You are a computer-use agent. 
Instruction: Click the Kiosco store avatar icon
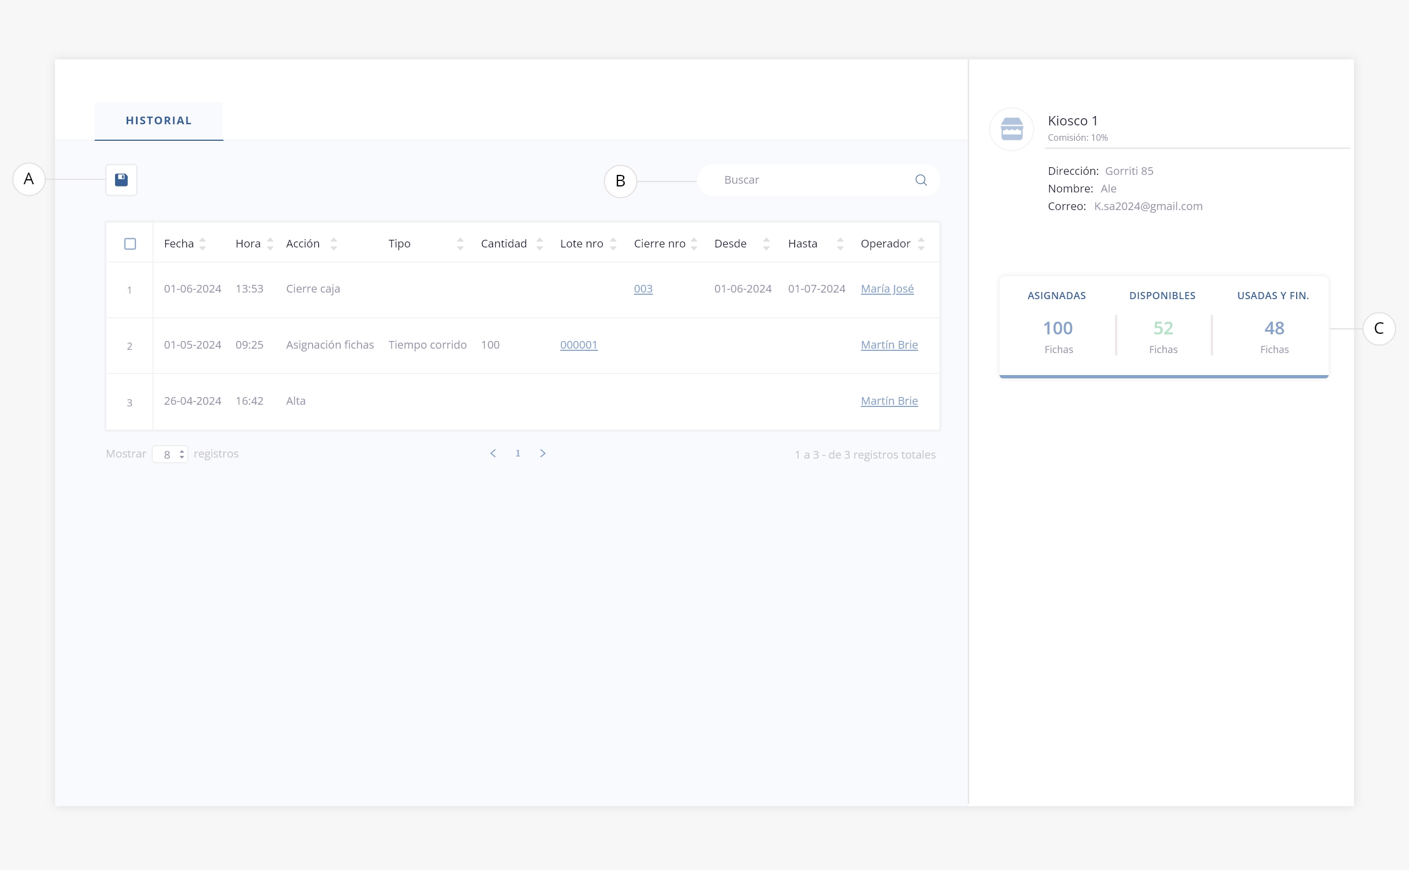pos(1011,129)
